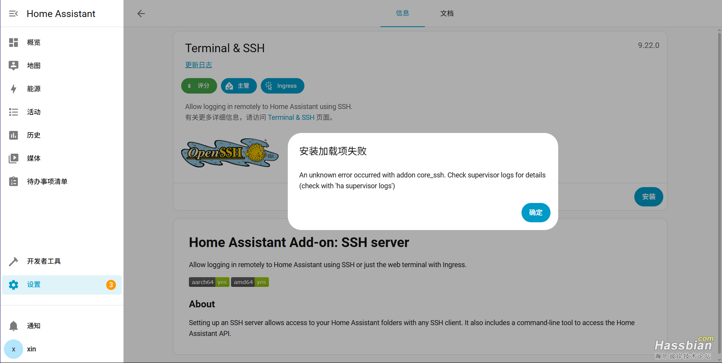Open the 活动 activity list icon
The width and height of the screenshot is (722, 363).
(x=14, y=112)
